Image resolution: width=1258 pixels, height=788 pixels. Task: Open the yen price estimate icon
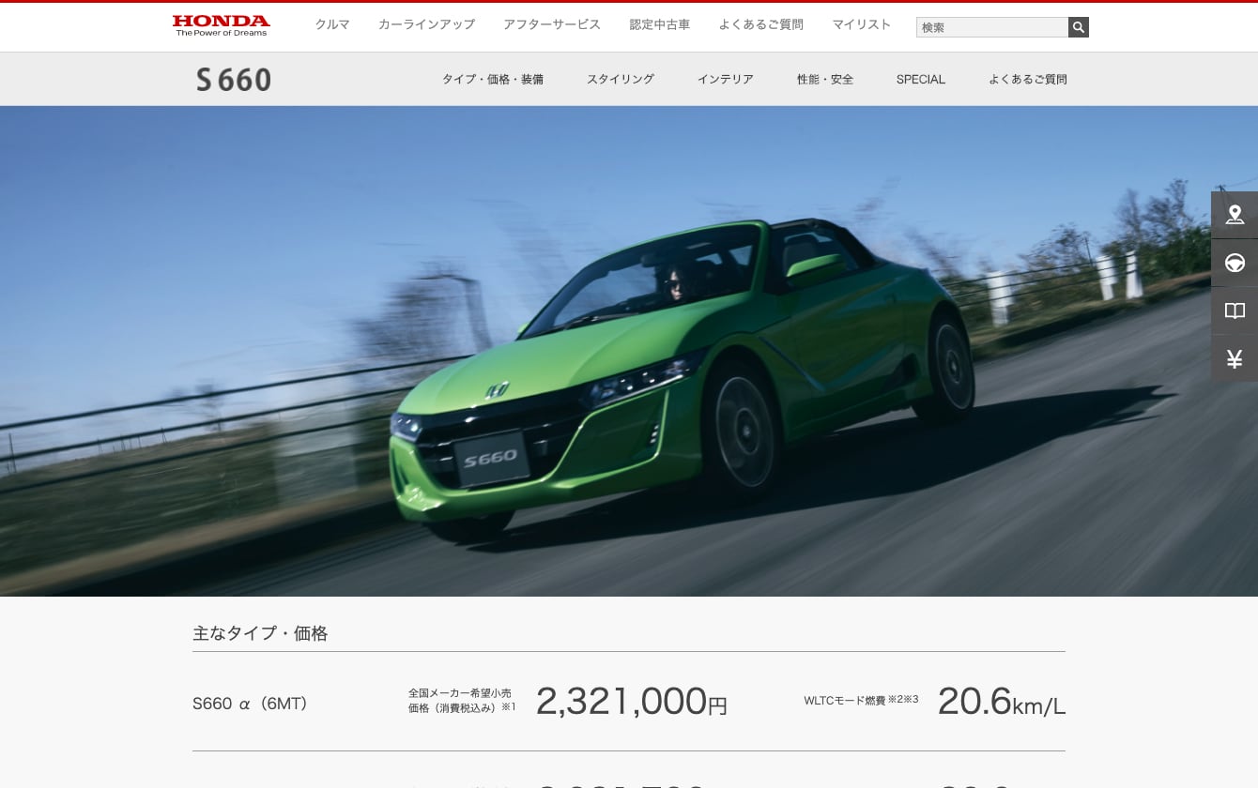[x=1235, y=358]
